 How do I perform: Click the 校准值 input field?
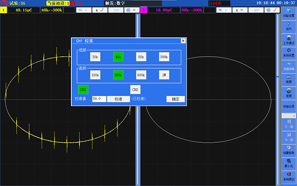click(x=99, y=99)
